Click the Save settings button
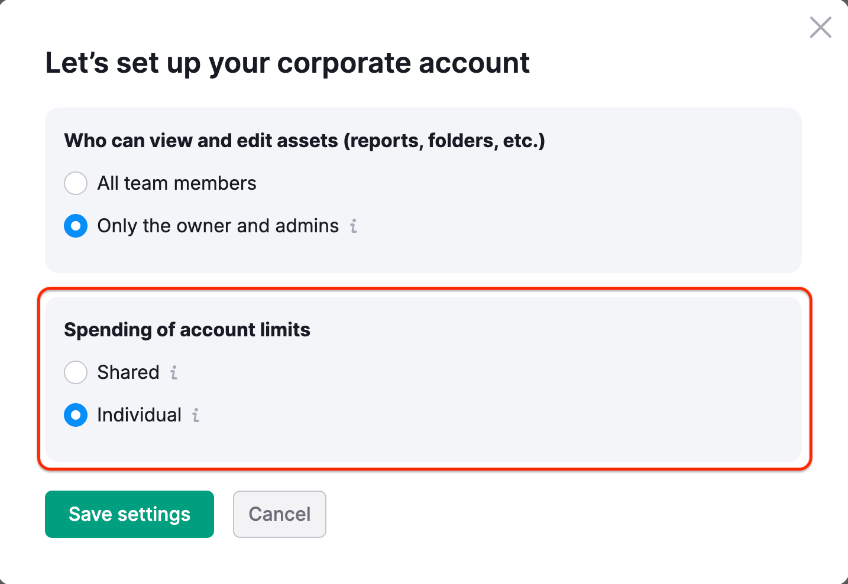The width and height of the screenshot is (848, 584). 129,514
